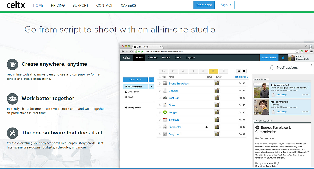Open Trash in the sidebar
Image resolution: width=314 pixels, height=169 pixels.
[x=129, y=97]
